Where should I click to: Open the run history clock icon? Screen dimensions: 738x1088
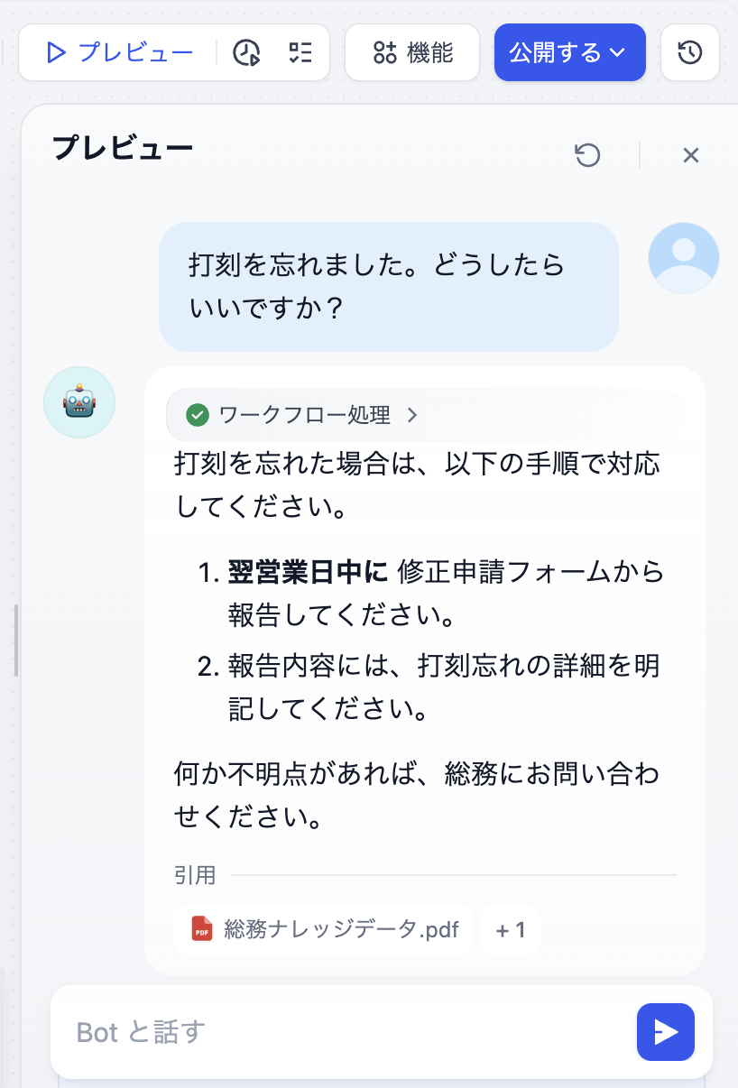point(246,53)
